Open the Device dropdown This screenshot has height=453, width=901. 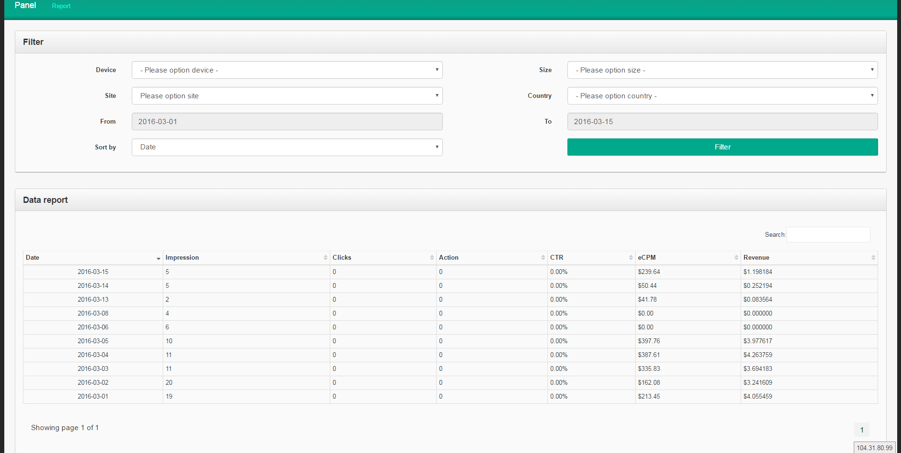click(x=287, y=70)
